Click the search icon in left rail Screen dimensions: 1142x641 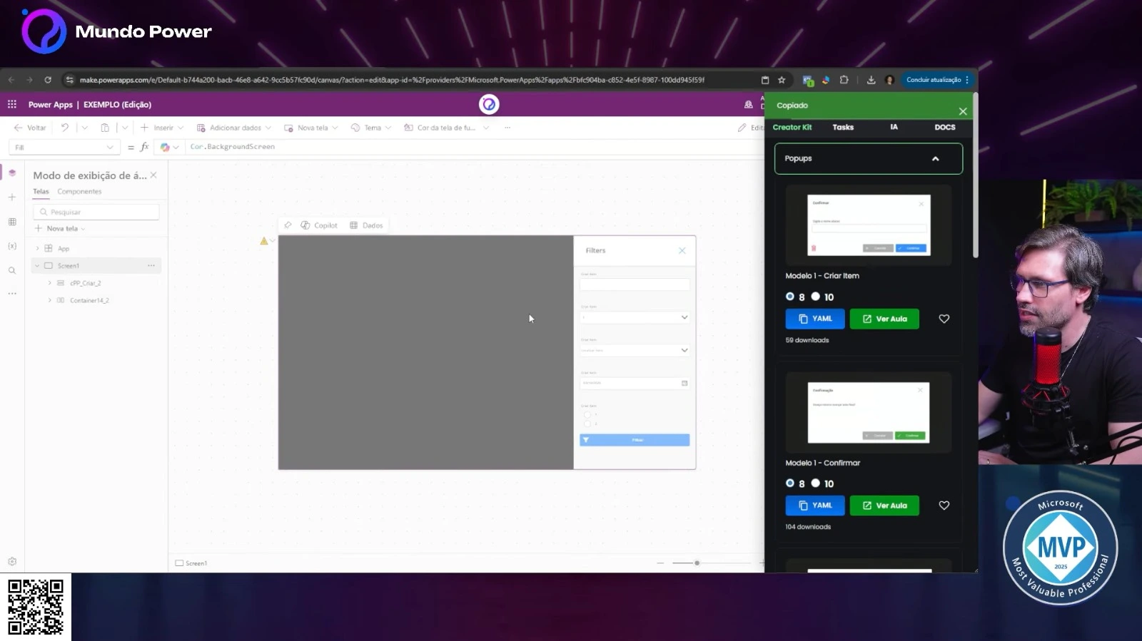point(12,270)
